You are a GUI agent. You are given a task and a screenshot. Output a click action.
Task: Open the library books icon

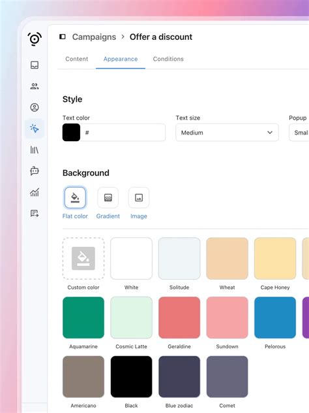coord(35,150)
